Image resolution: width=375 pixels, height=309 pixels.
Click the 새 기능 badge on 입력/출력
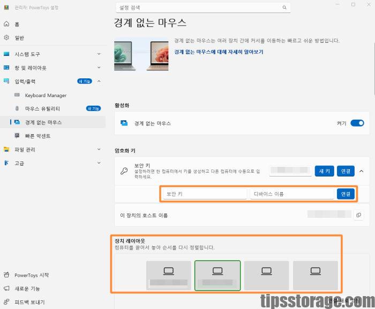(x=85, y=81)
